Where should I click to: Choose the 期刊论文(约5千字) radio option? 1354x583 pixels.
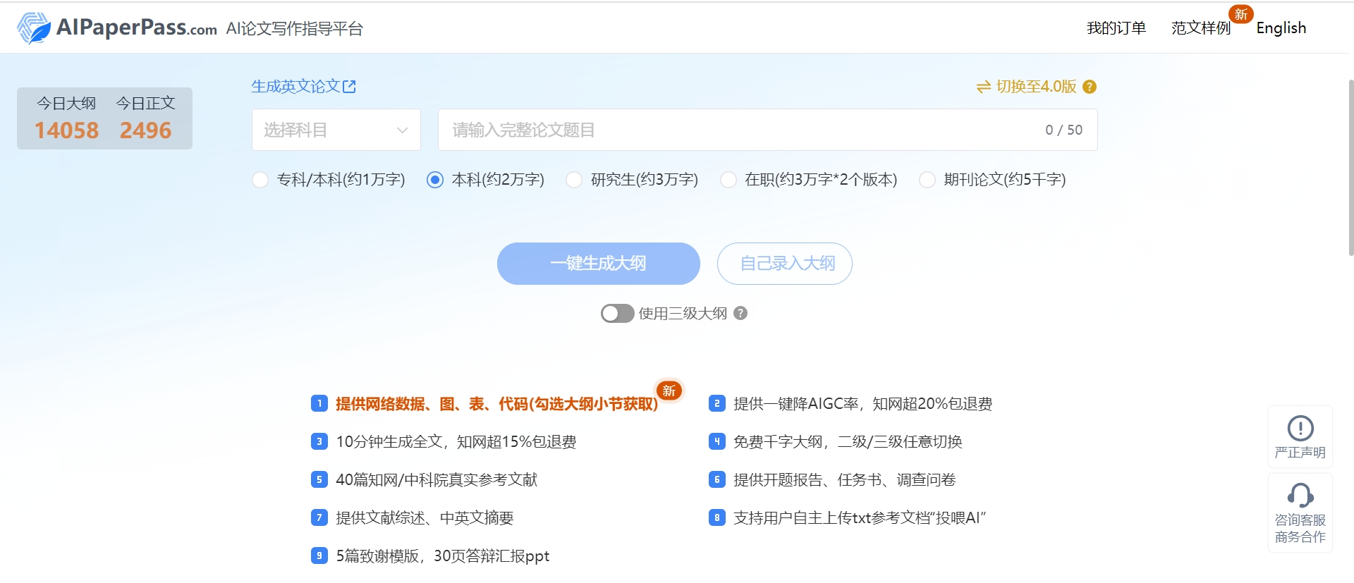pyautogui.click(x=927, y=180)
